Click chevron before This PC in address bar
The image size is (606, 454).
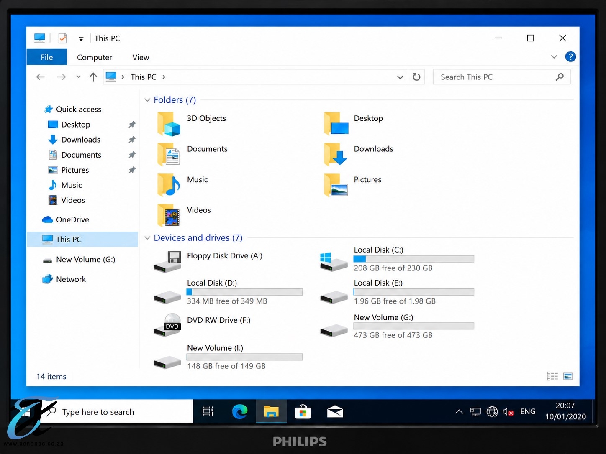point(123,77)
